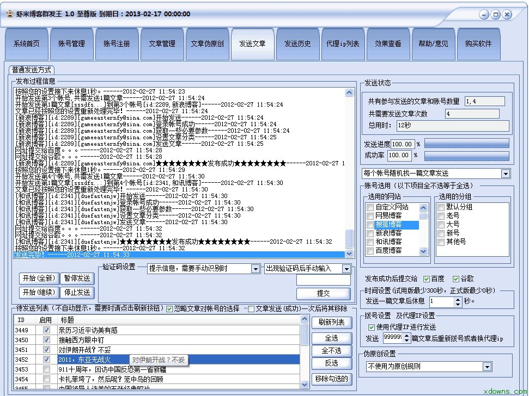Uncheck the enable box for article 3449

[46, 330]
